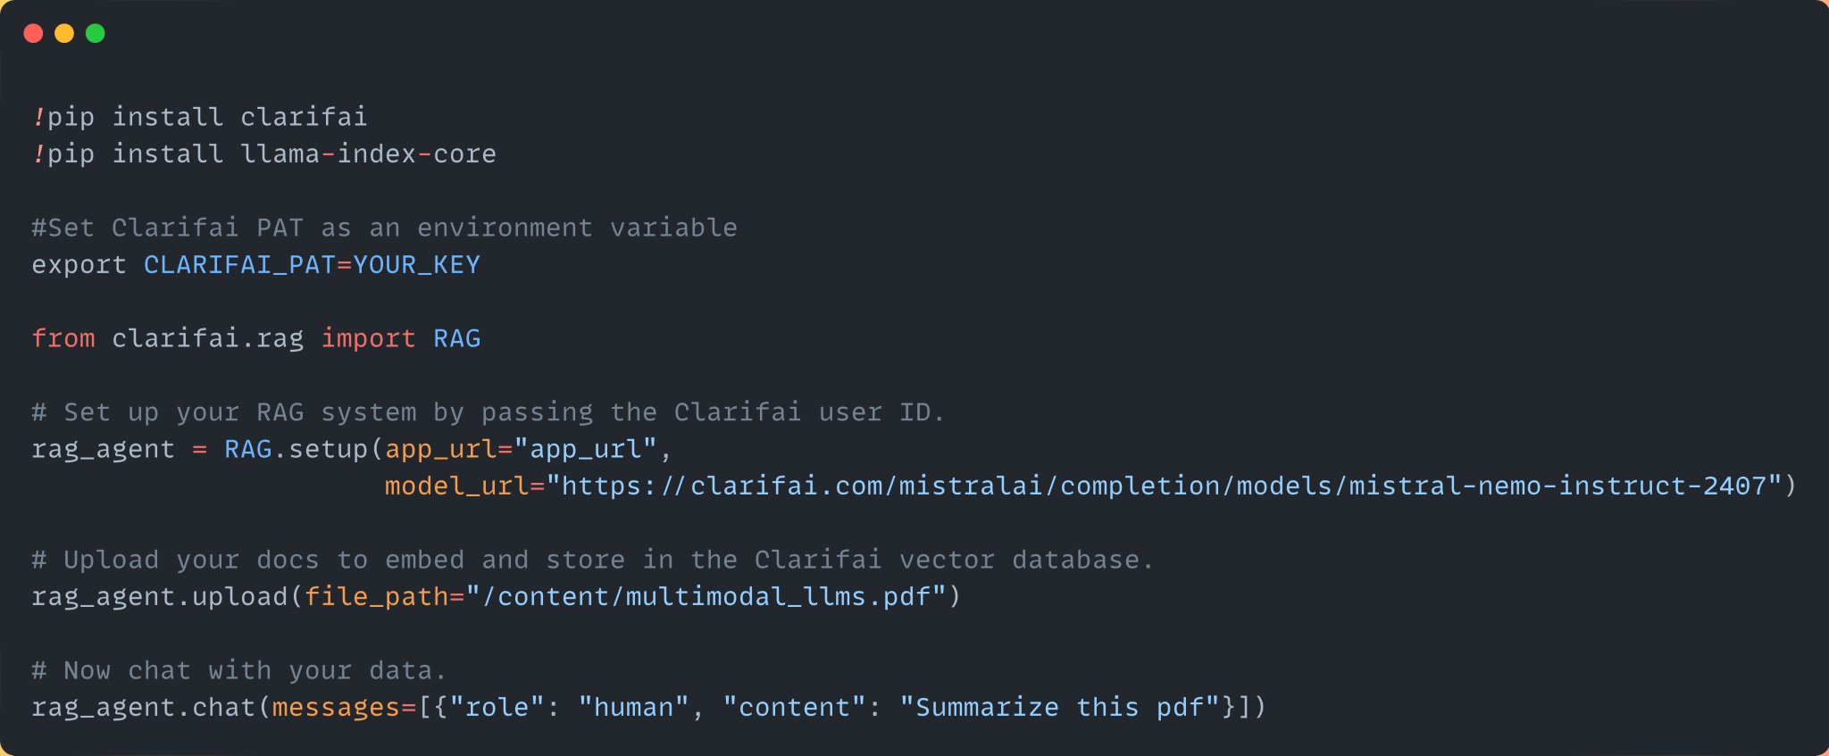Click the 'from' keyword in import line

[63, 338]
